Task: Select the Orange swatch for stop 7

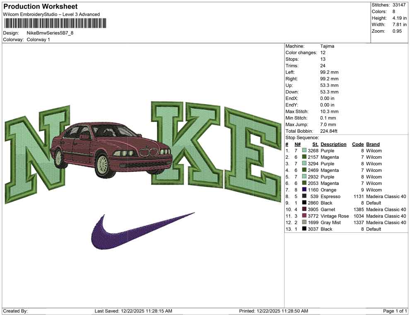Action: [303, 190]
